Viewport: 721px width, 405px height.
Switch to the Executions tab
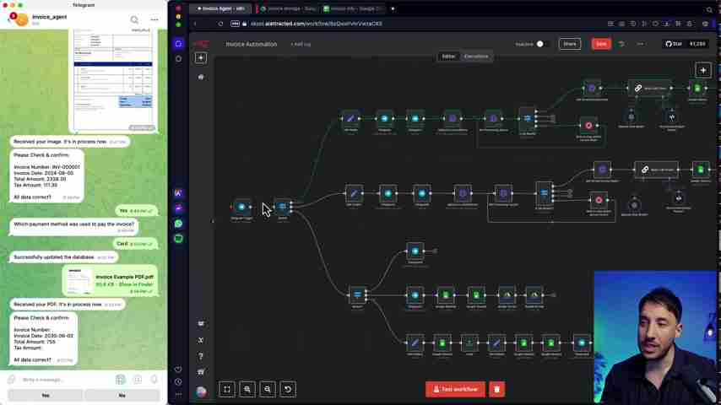(475, 57)
